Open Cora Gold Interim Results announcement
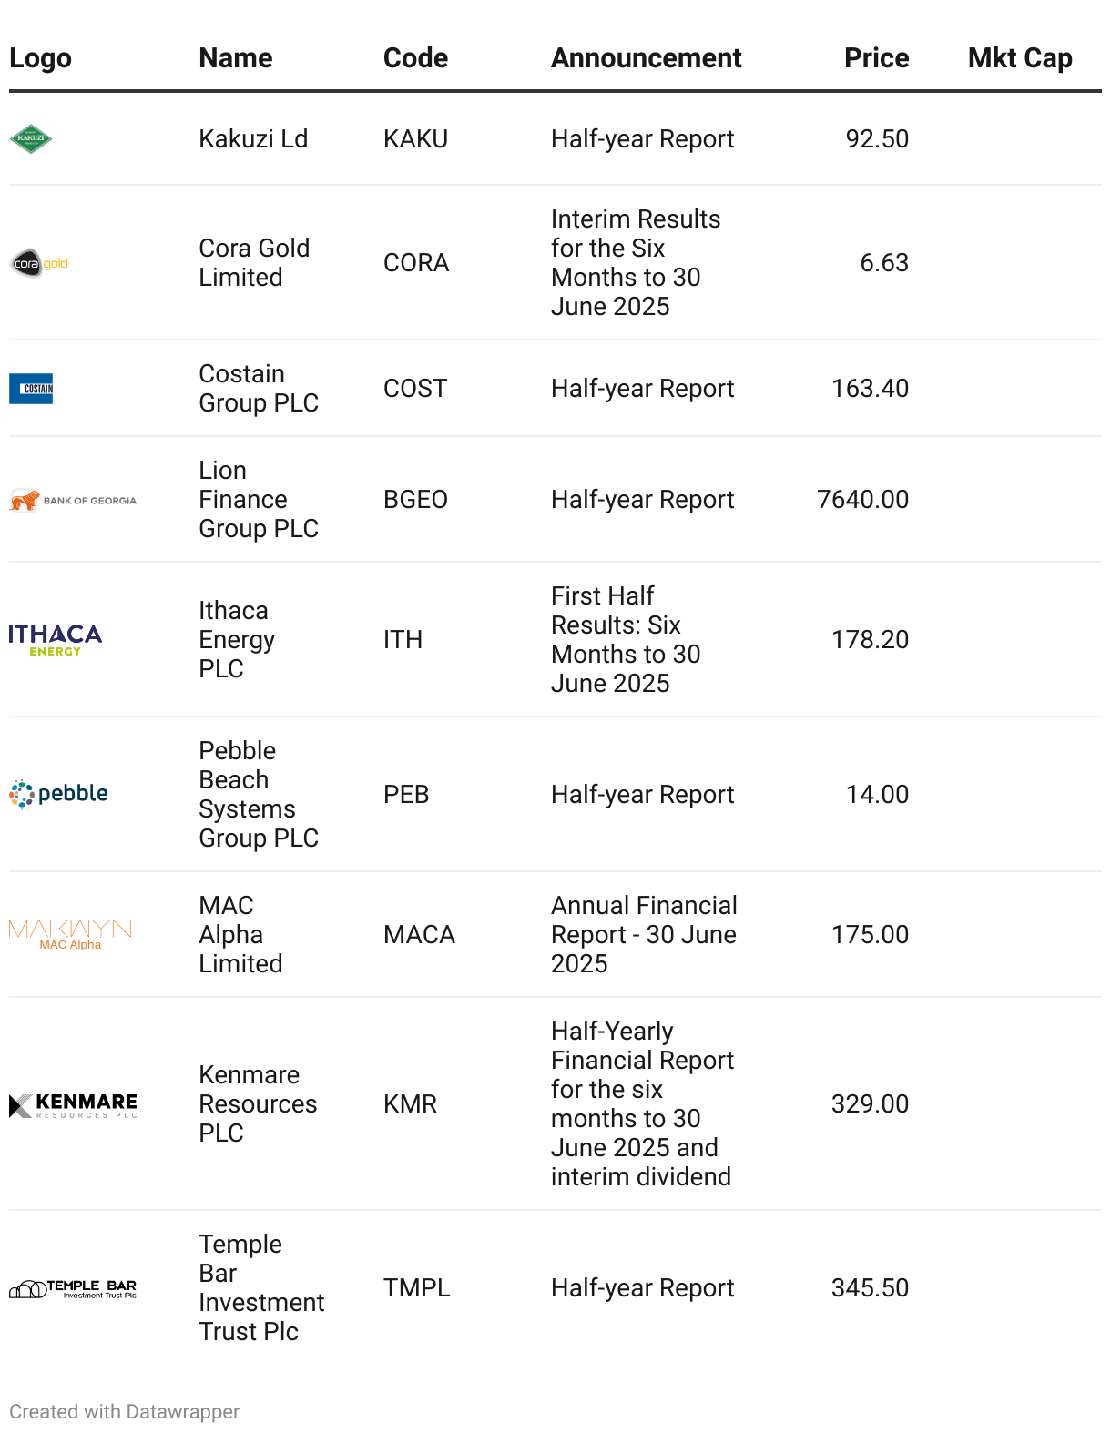The height and width of the screenshot is (1433, 1111). tap(635, 263)
